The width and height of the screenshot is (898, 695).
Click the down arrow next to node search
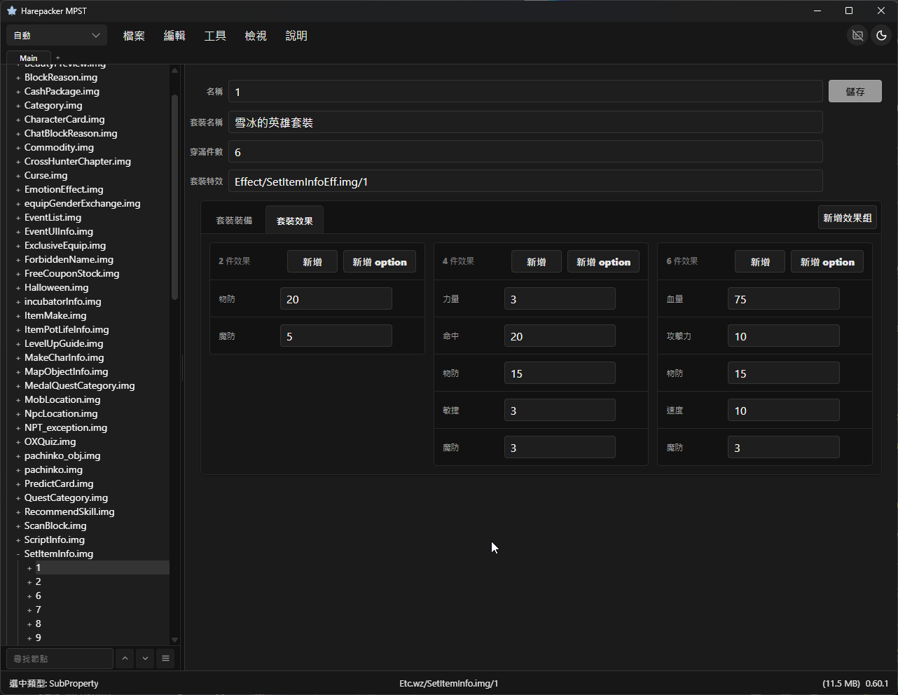145,659
